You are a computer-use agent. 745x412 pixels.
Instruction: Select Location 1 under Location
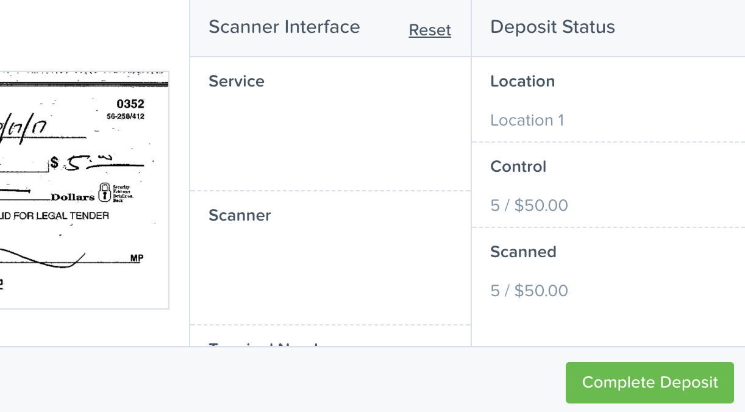click(x=527, y=120)
